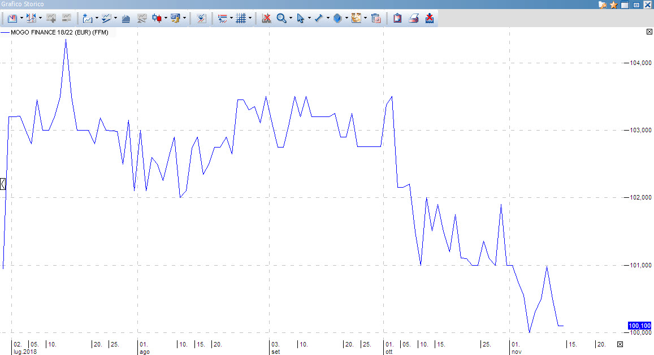
Task: Click the trash bin delete icon
Action: pos(376,18)
